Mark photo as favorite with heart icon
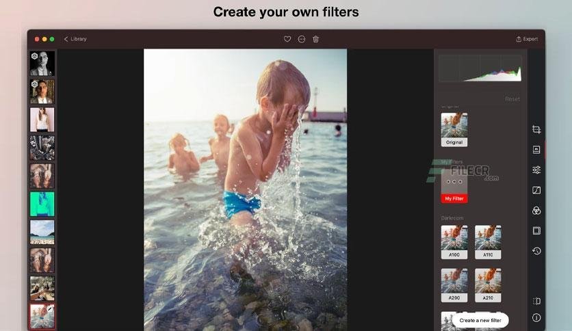This screenshot has width=572, height=331. tap(287, 39)
